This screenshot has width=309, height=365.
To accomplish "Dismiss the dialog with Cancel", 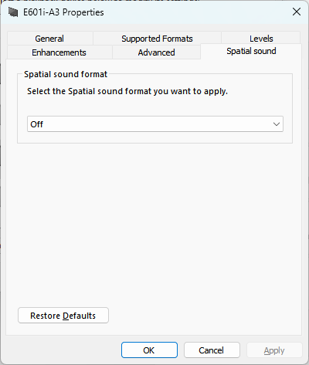I will [212, 350].
